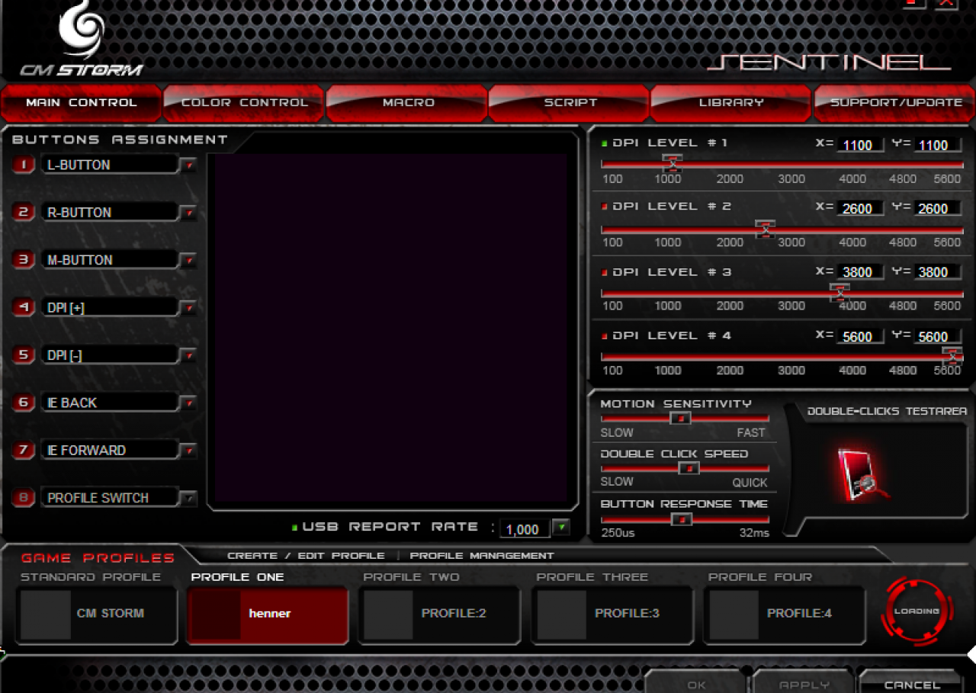Viewport: 976px width, 693px height.
Task: Select the CM STORM standard profile
Action: point(97,614)
